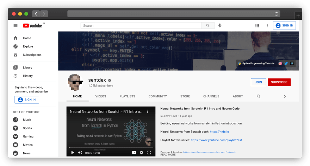Enter fullscreen on the video player
This screenshot has height=166, width=310.
coord(149,153)
